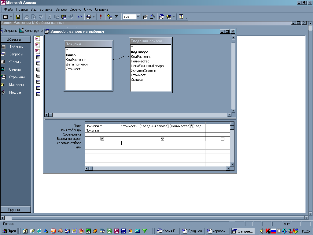Select Запросы in the objects list
This screenshot has height=235, width=313.
point(16,54)
